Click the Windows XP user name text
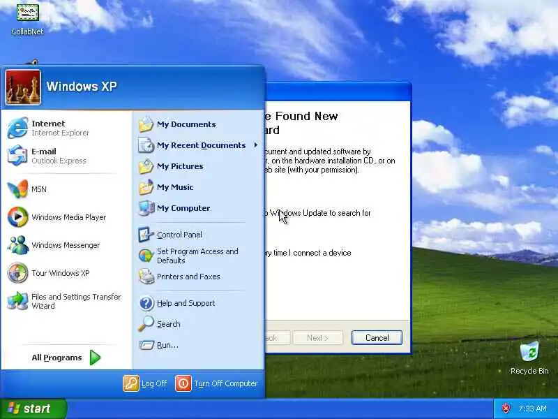The height and width of the screenshot is (419, 558). pos(82,86)
